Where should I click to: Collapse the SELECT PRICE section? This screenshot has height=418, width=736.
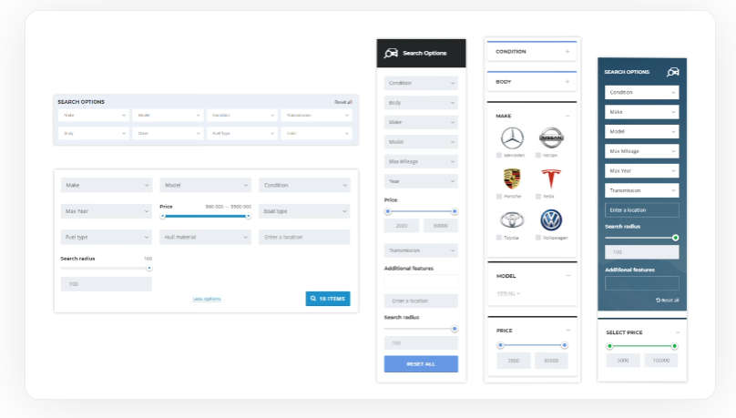click(x=678, y=332)
